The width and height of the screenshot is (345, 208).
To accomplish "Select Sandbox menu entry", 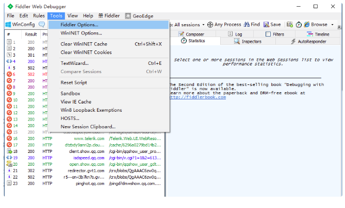I will tap(108, 94).
